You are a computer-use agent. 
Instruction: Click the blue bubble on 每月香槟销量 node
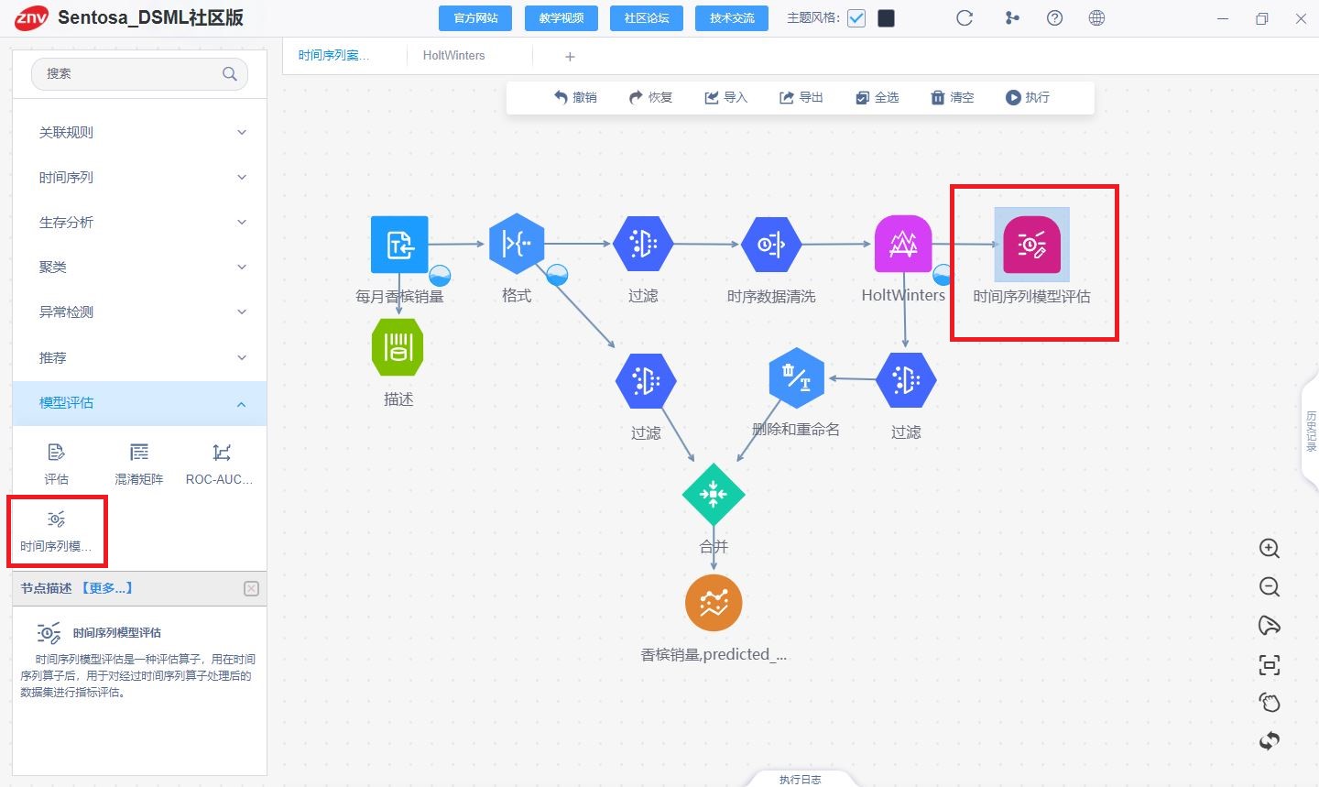[x=441, y=275]
